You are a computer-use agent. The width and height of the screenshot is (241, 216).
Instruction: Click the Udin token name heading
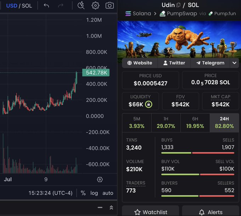(168, 5)
